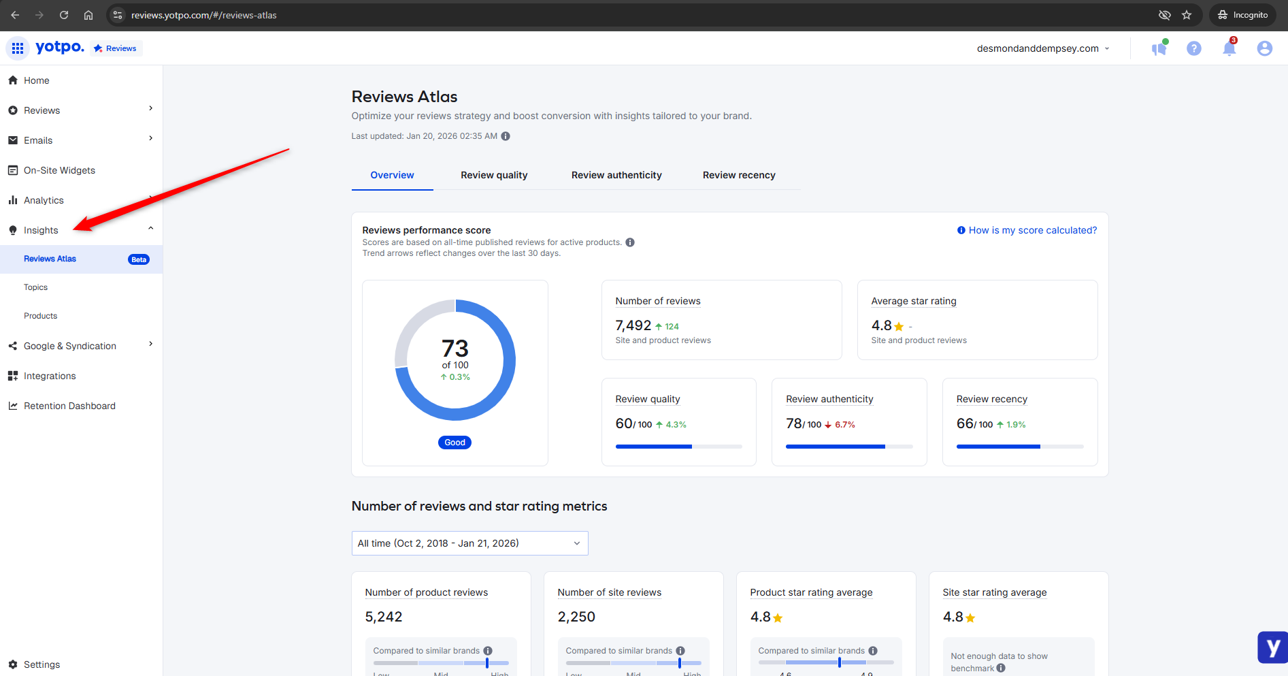The width and height of the screenshot is (1288, 676).
Task: Click the third-party cookies blocked eye icon
Action: [x=1165, y=15]
